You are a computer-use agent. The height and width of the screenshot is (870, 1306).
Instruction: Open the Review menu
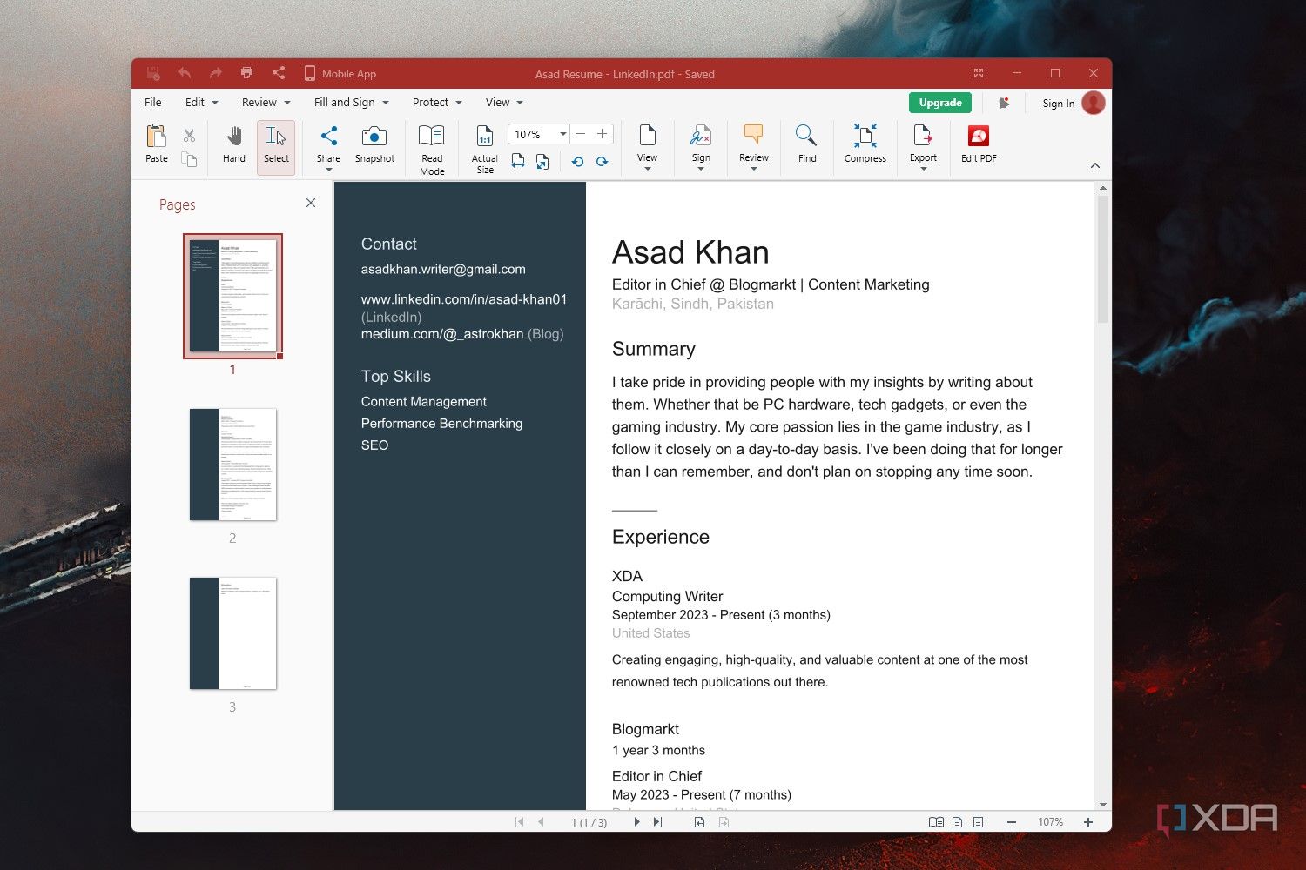[x=266, y=103]
